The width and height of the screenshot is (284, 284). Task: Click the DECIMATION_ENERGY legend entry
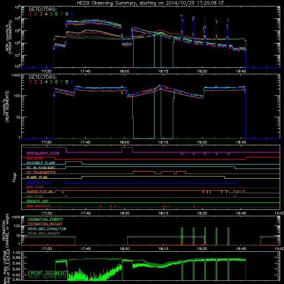[45, 219]
